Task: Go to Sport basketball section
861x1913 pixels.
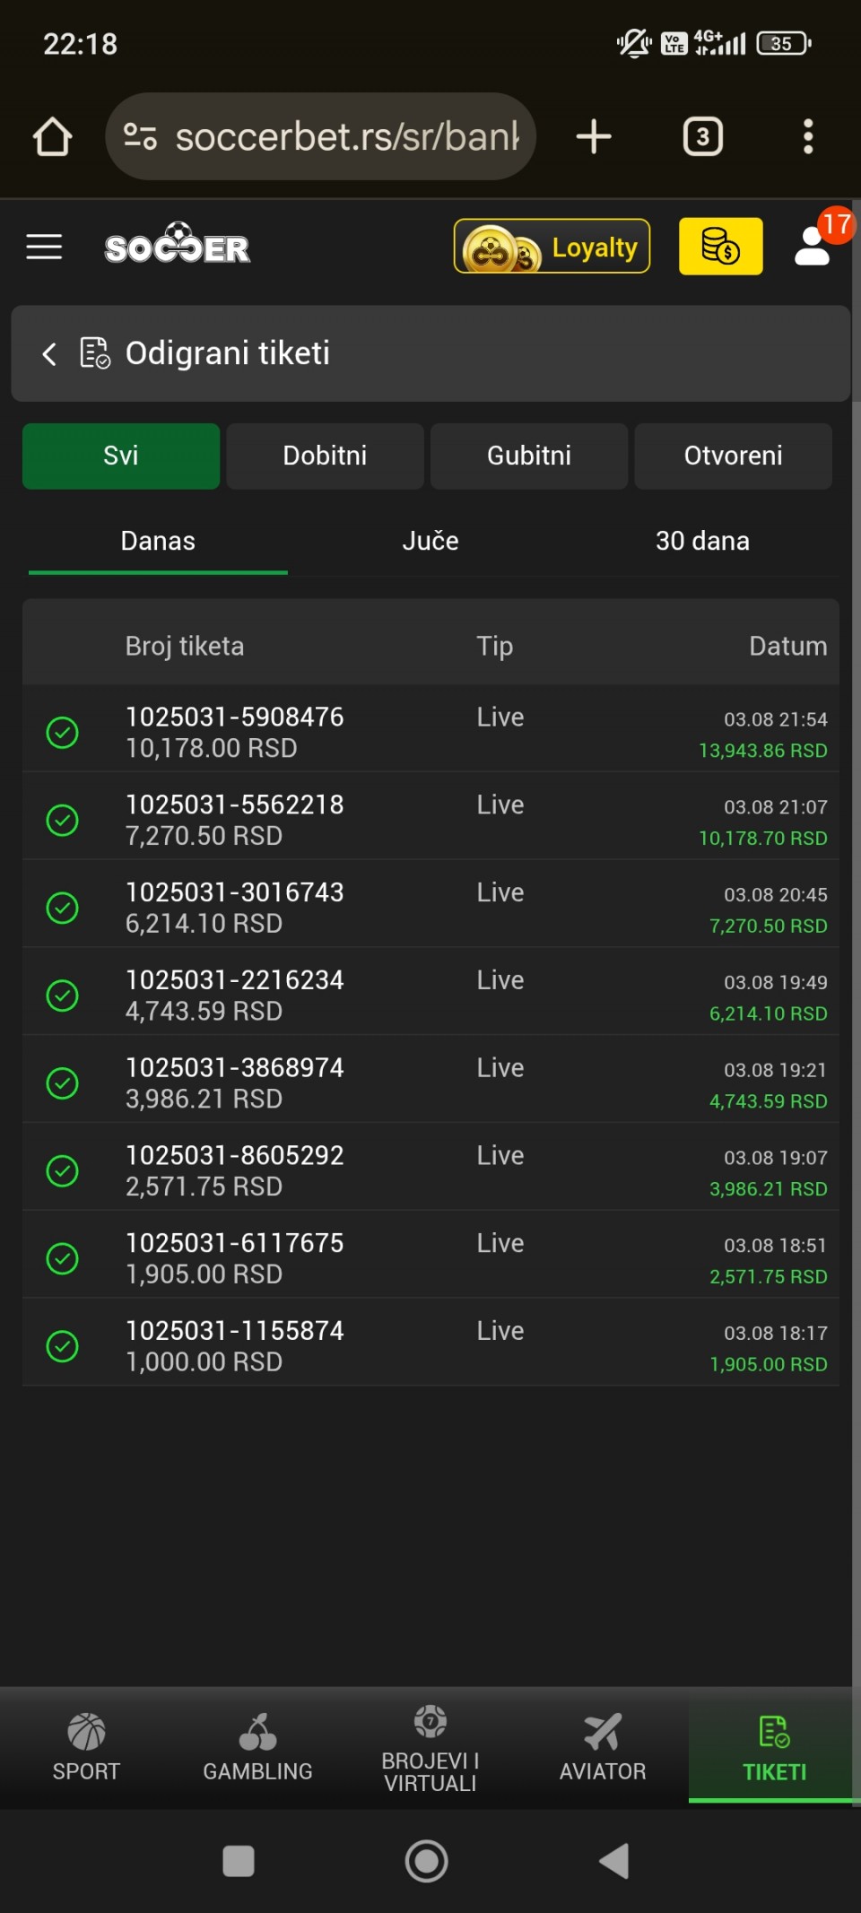Action: [x=86, y=1748]
